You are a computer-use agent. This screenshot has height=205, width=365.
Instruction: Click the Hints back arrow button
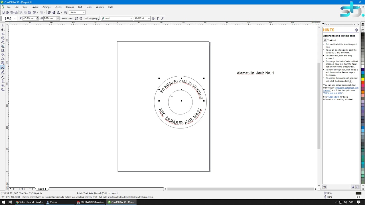click(353, 187)
